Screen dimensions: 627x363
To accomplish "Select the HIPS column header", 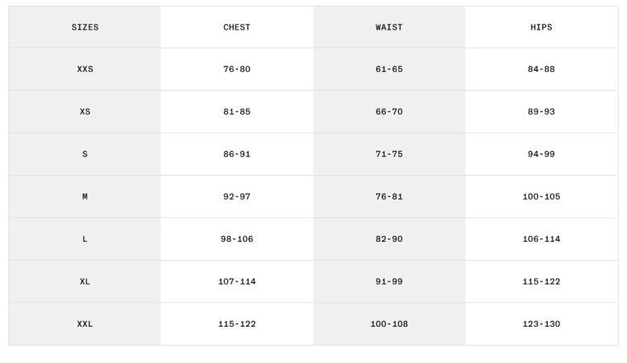I will click(x=541, y=27).
